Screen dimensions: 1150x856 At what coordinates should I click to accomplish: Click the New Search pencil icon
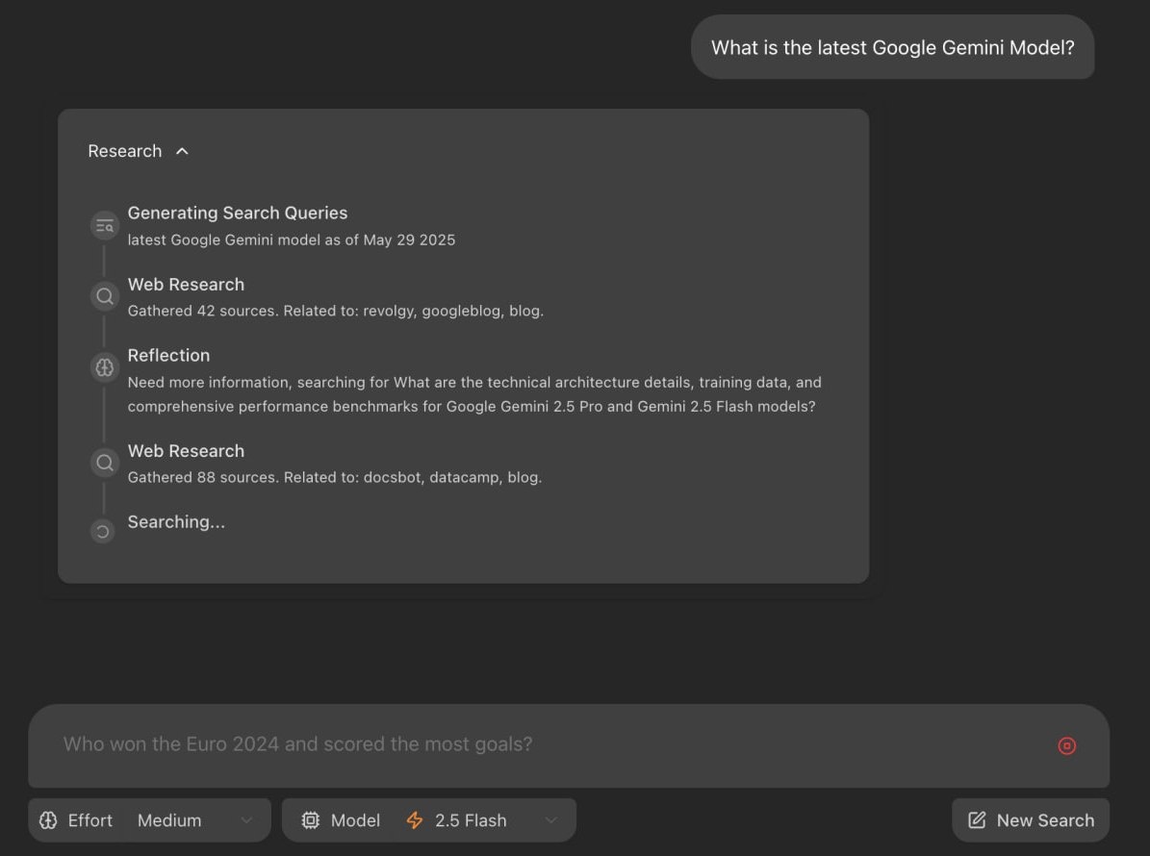[x=977, y=819]
